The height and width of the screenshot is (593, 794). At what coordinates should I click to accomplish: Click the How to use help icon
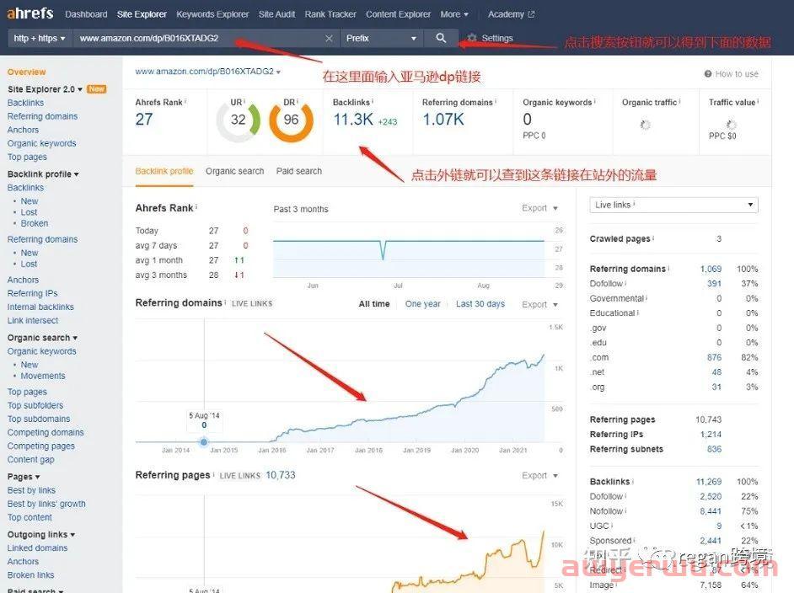708,74
